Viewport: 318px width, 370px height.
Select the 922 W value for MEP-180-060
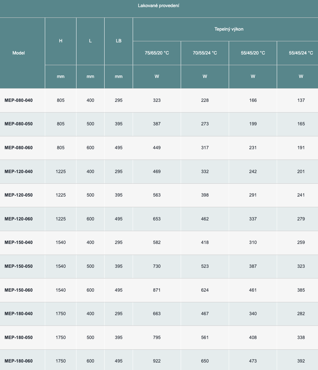point(157,361)
